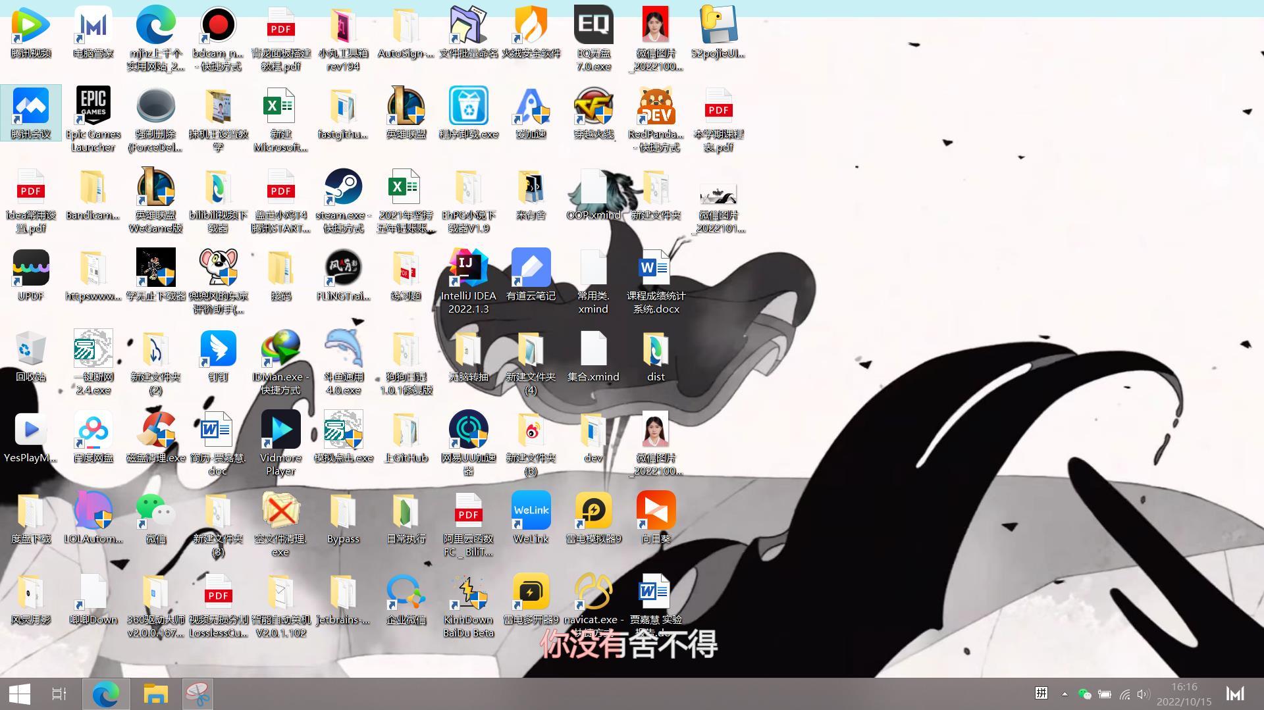This screenshot has height=710, width=1264.
Task: Select the 钉钉 desktop shortcut
Action: (x=218, y=356)
